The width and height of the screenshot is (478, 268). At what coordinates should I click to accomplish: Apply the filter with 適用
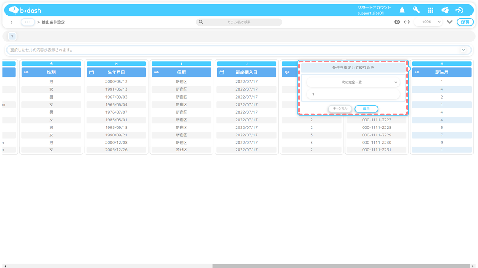(x=366, y=109)
